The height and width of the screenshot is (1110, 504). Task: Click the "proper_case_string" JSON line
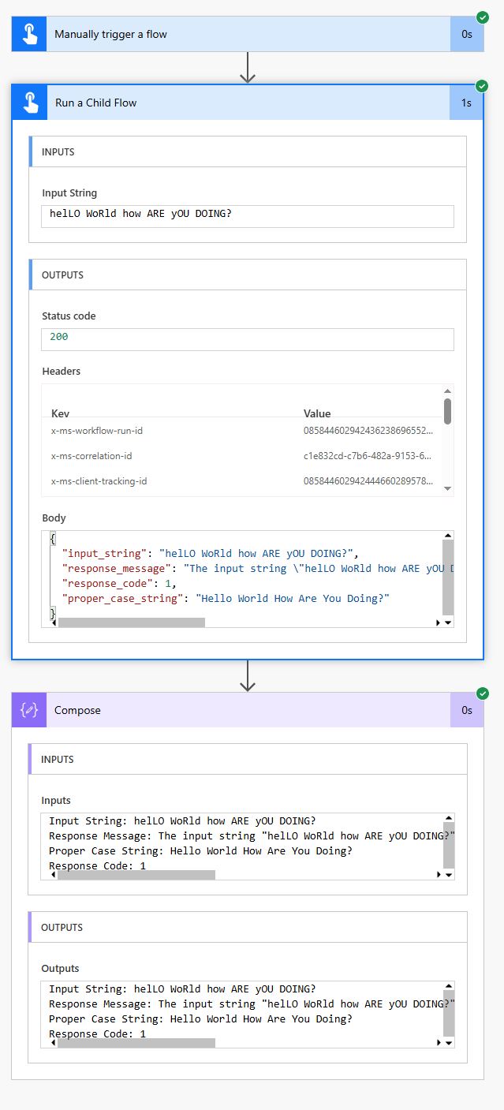pos(226,599)
